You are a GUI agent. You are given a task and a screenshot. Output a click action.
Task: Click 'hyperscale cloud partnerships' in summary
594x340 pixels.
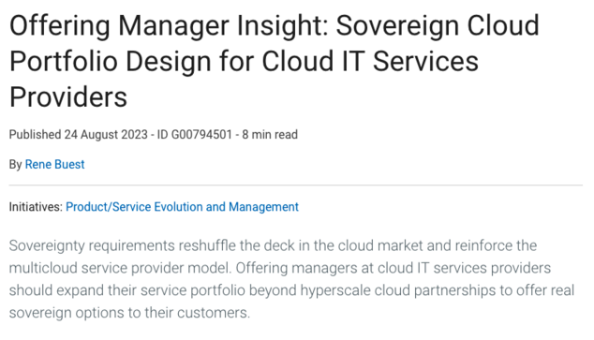(x=398, y=290)
